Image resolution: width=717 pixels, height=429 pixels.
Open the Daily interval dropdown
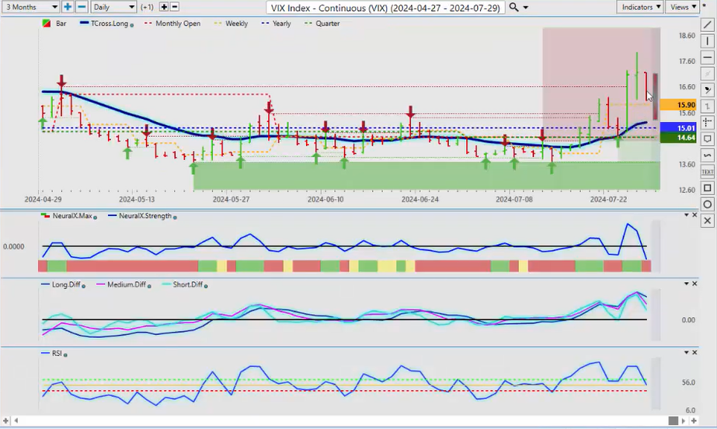click(113, 7)
